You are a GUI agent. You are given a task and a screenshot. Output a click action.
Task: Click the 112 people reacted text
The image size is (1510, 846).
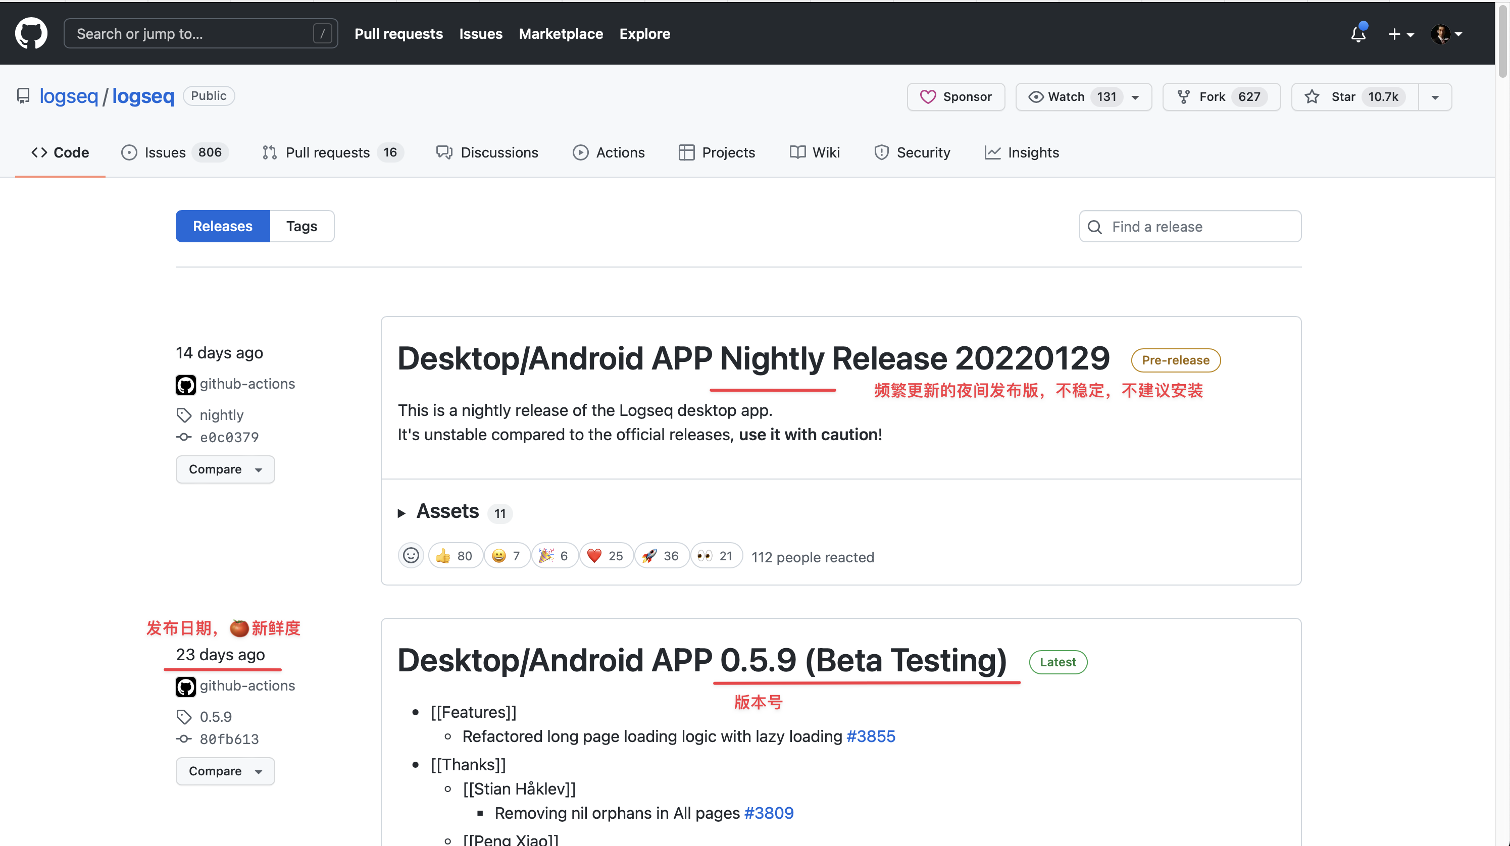coord(813,557)
